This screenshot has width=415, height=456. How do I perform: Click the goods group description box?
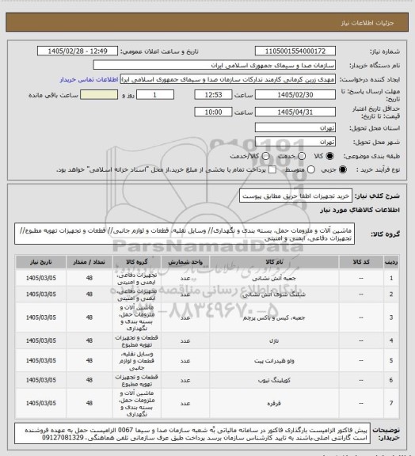(185, 234)
